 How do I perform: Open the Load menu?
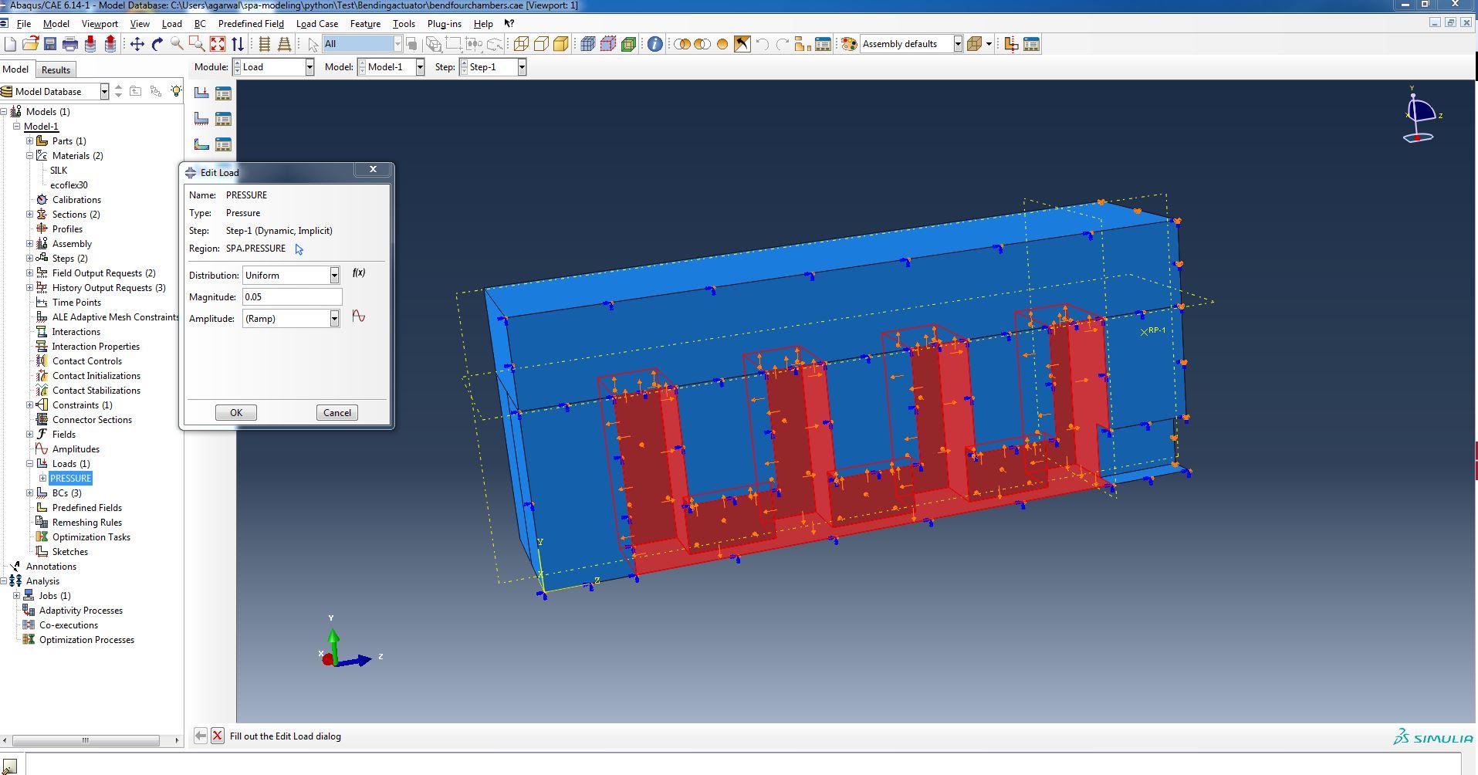coord(171,24)
